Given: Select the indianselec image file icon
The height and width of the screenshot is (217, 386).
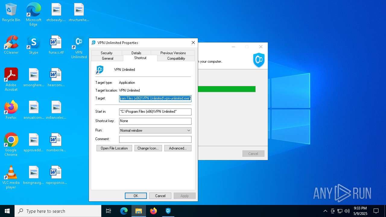Looking at the screenshot, I should click(x=56, y=110).
